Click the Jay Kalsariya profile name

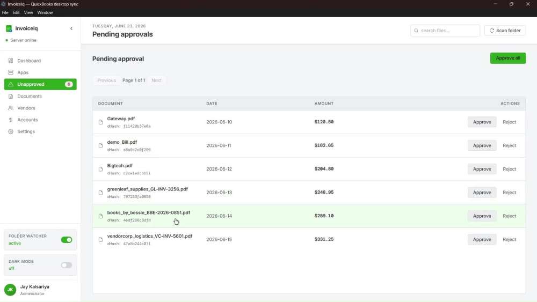click(34, 286)
